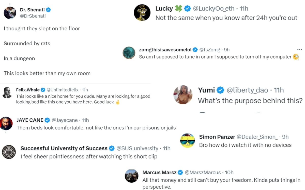
Task: Click Simon Panzer's SpongeBob avatar
Action: [x=187, y=140]
